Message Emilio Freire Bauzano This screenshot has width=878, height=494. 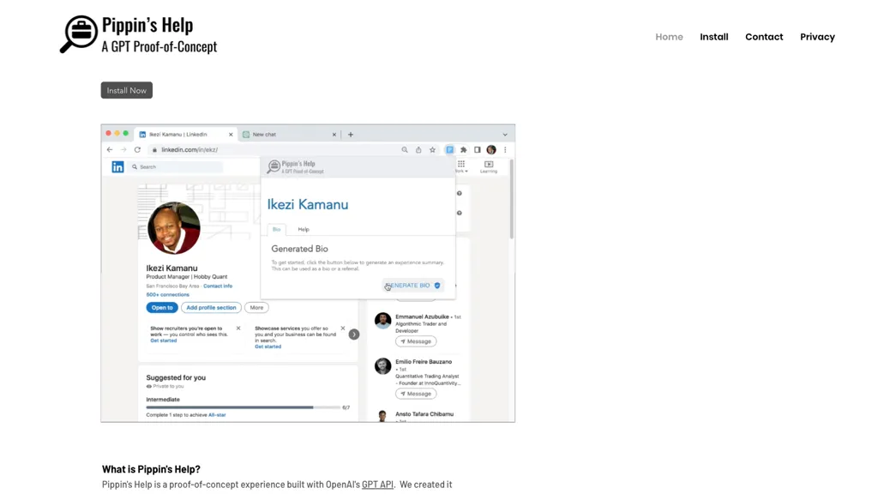416,394
